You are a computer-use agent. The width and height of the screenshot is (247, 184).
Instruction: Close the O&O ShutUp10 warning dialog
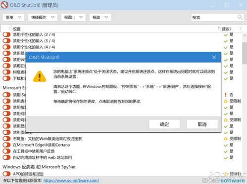(x=214, y=57)
